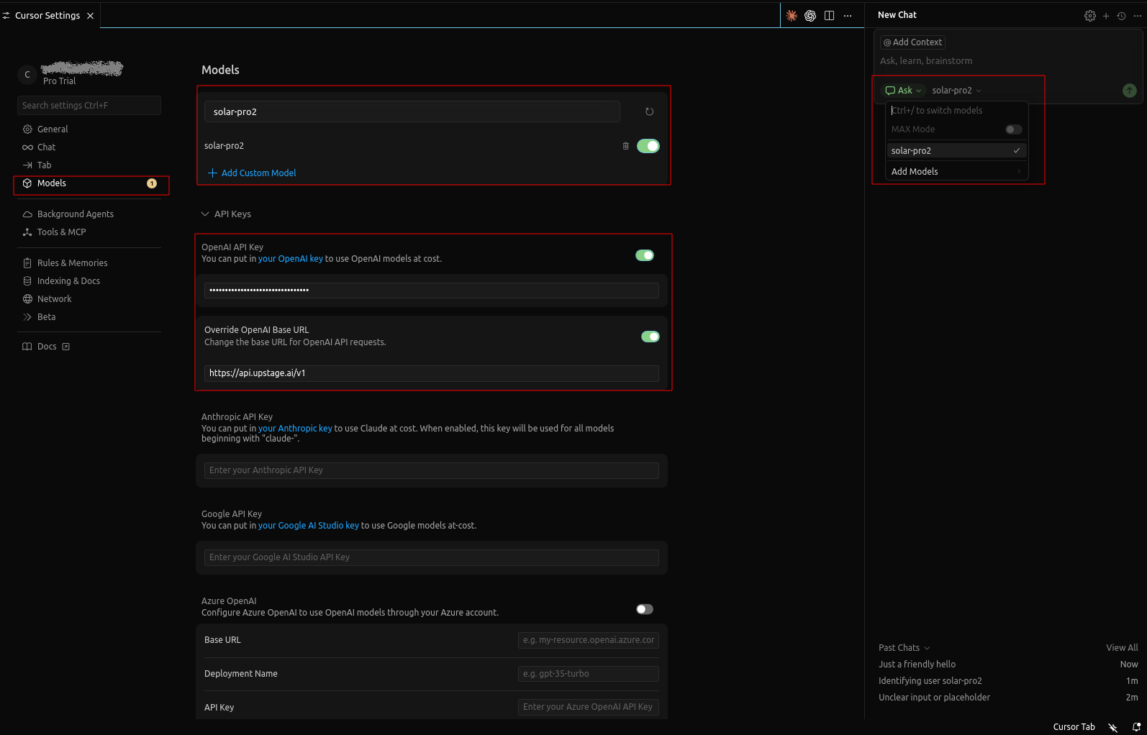The image size is (1147, 735).
Task: Click the send message arrow button
Action: pyautogui.click(x=1130, y=91)
